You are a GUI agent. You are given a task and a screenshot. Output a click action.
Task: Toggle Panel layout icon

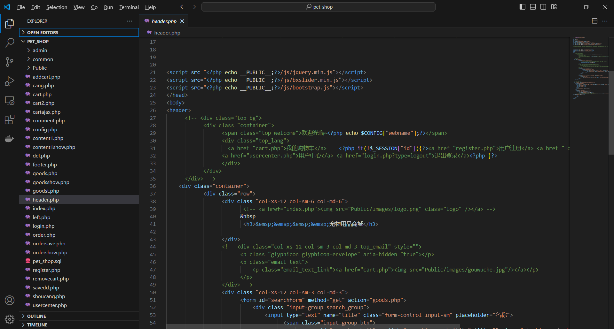pyautogui.click(x=533, y=7)
